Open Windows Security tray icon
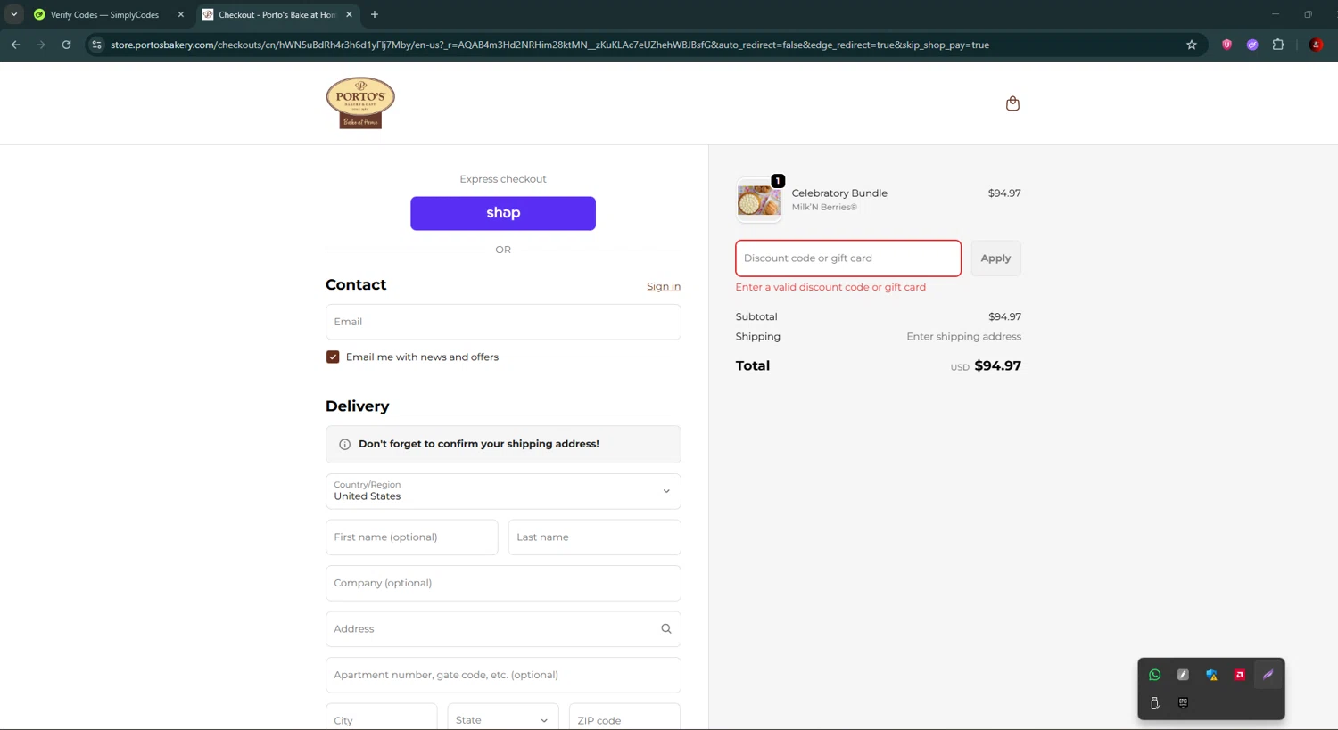 coord(1211,675)
